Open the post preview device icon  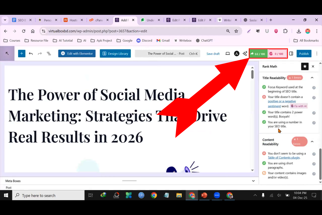tap(228, 53)
